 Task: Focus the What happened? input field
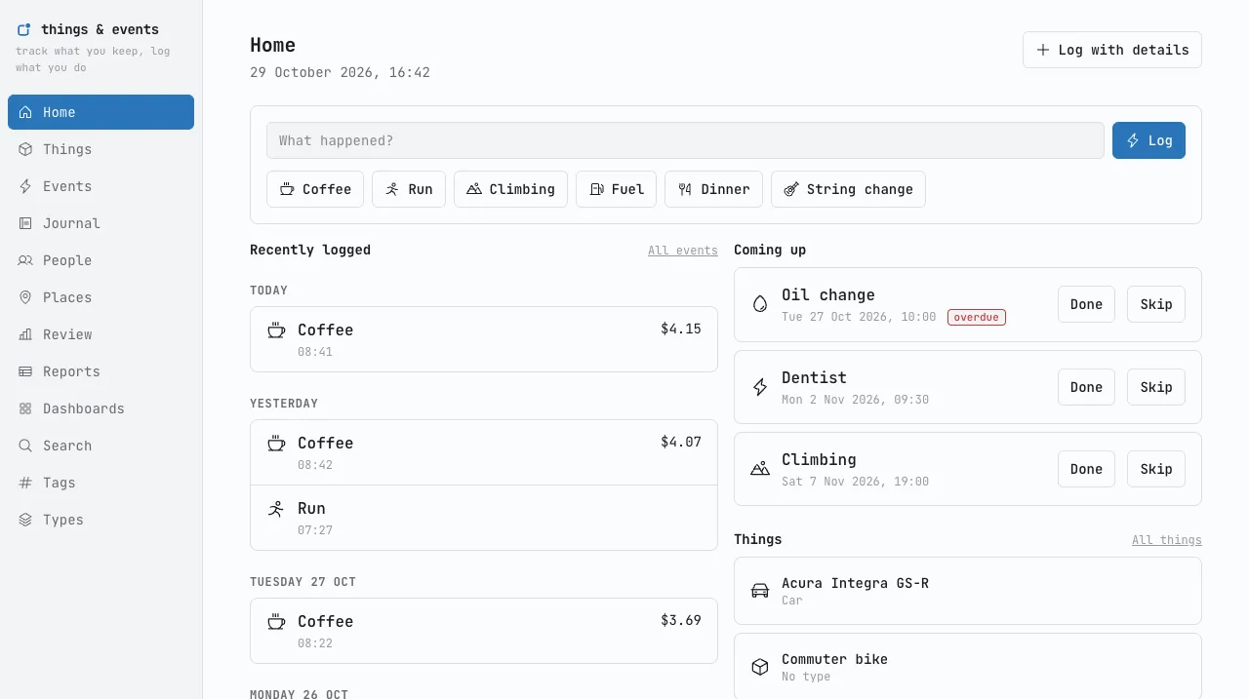pyautogui.click(x=685, y=140)
